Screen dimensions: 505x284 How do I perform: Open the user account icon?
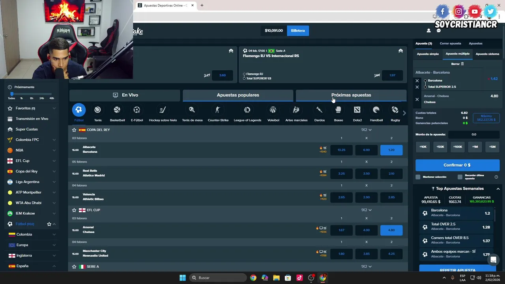[x=428, y=30]
